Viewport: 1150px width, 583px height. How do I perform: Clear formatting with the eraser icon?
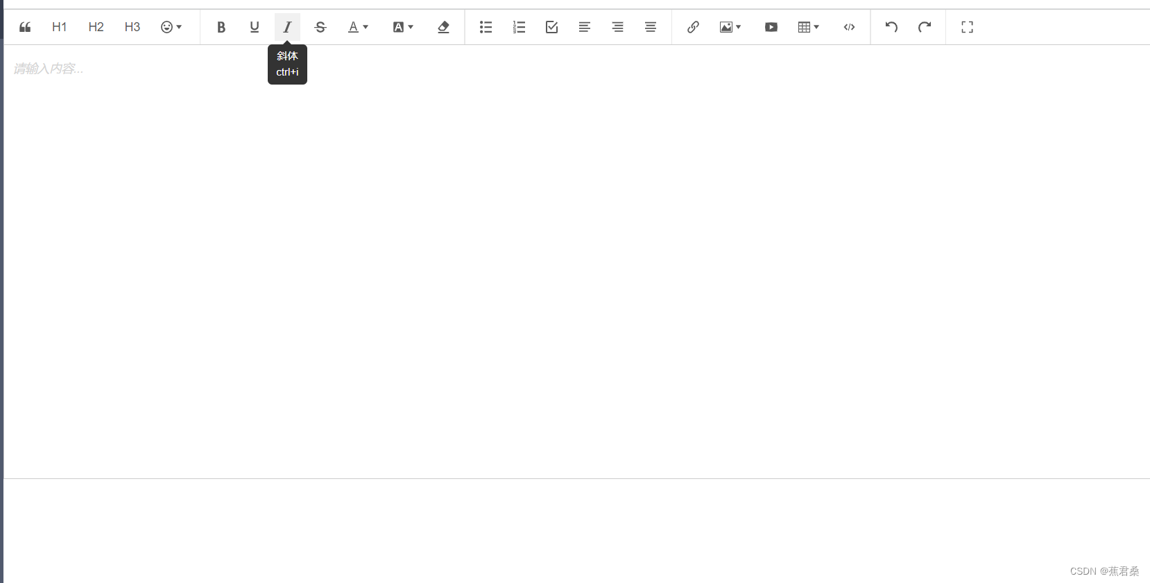click(443, 27)
